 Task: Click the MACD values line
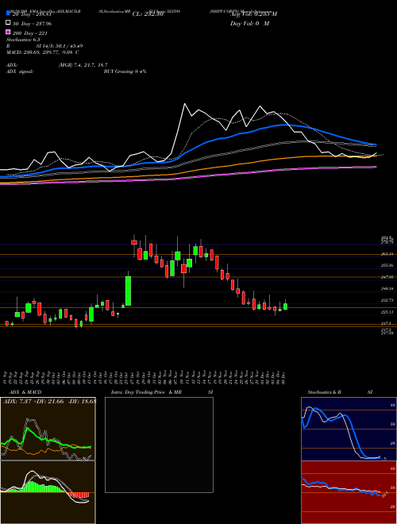[43, 52]
